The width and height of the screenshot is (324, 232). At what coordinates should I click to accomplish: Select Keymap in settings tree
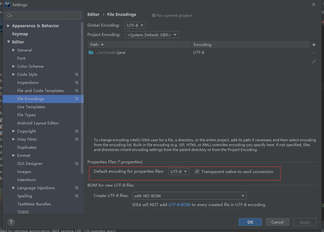click(20, 34)
